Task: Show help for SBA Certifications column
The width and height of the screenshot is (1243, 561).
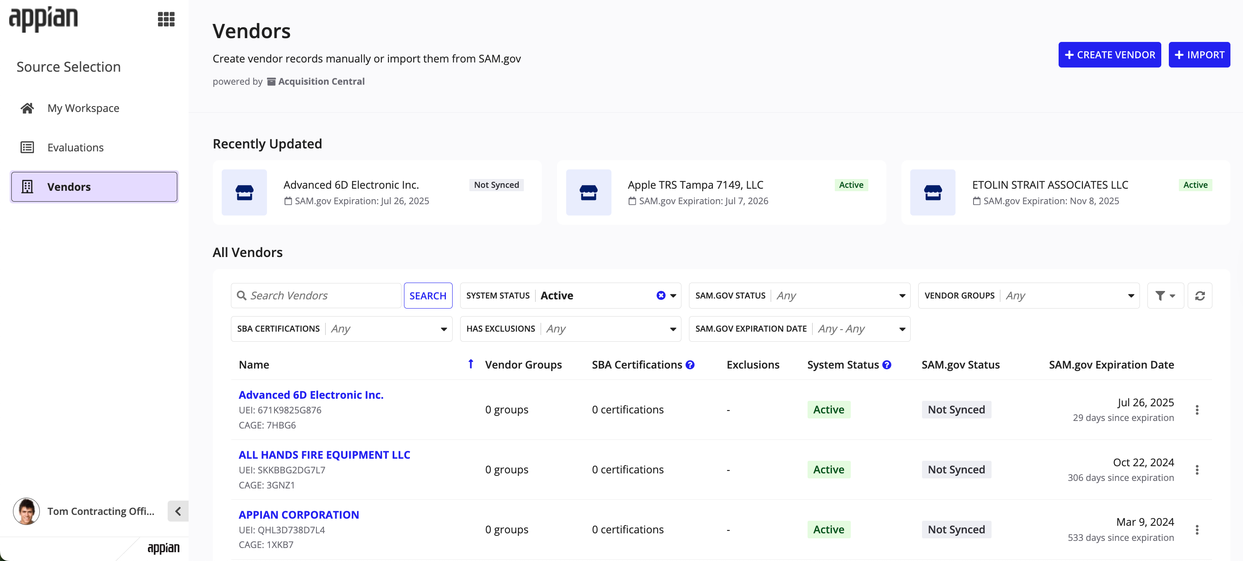Action: 690,365
